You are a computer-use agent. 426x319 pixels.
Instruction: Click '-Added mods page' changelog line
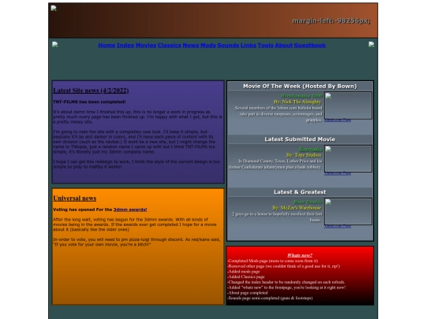pos(244,271)
